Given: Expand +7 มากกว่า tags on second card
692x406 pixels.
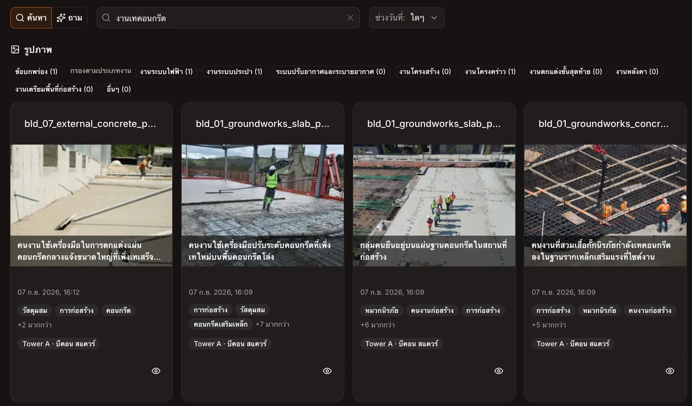Looking at the screenshot, I should tap(272, 324).
